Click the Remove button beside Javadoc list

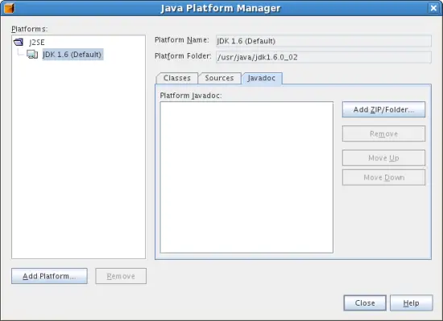pos(383,134)
